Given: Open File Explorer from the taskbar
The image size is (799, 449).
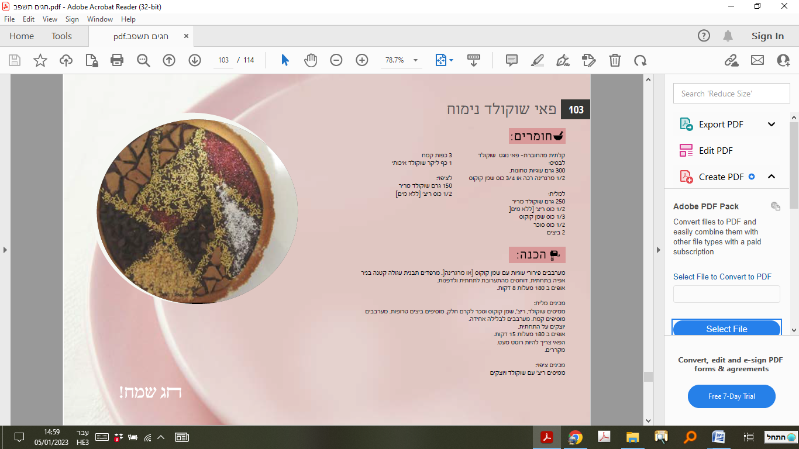Looking at the screenshot, I should click(632, 437).
